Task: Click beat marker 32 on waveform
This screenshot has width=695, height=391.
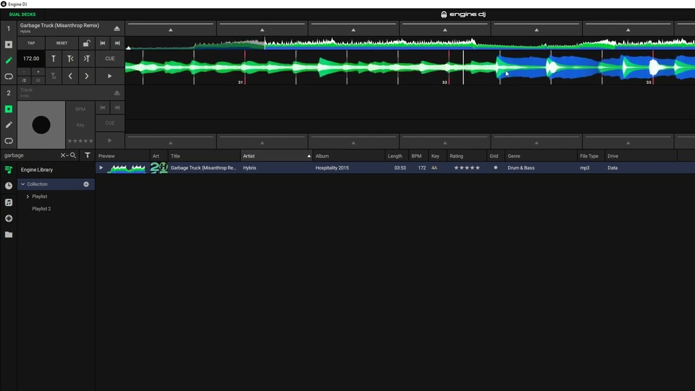Action: tap(445, 83)
